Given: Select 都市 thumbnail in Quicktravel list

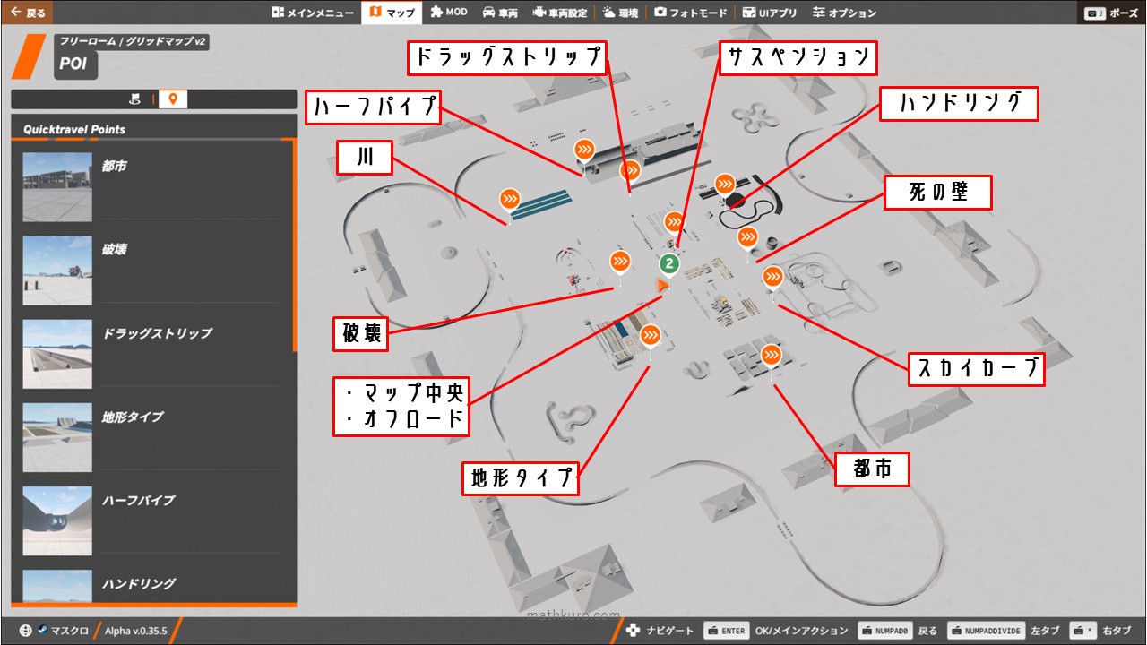Looking at the screenshot, I should click(x=57, y=186).
